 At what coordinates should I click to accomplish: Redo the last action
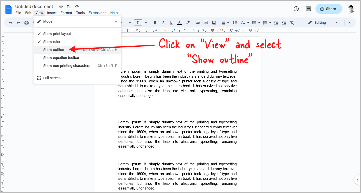tap(18, 22)
